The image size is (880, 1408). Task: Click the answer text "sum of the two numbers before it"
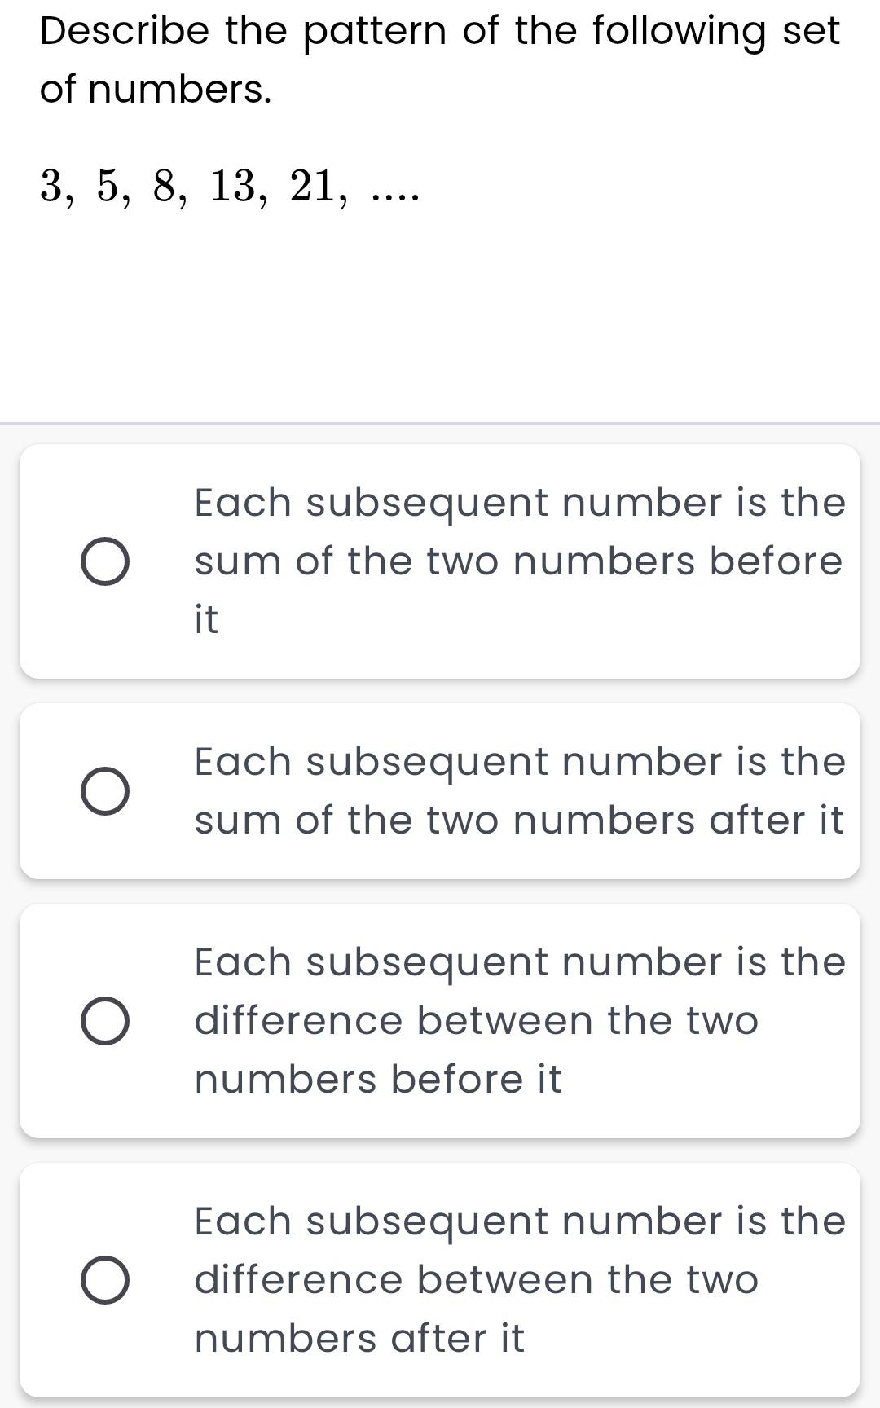(519, 561)
